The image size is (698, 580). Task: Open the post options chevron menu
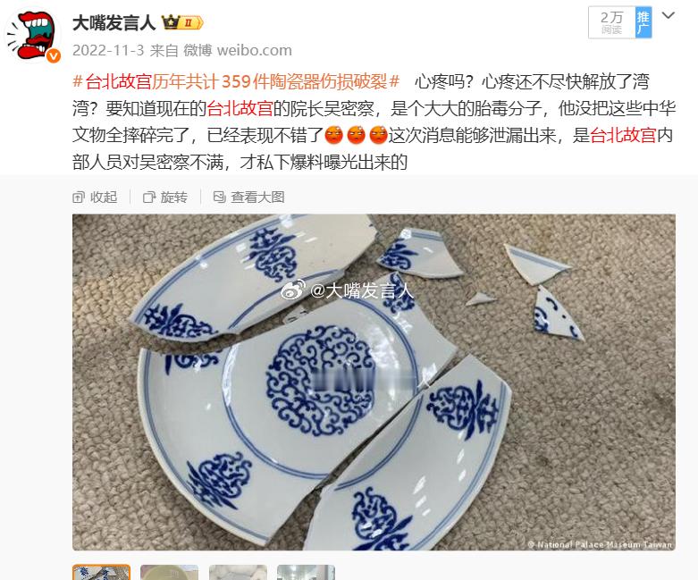coord(669,16)
